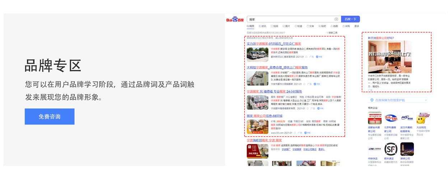Select the 中铁快运 CRE company icon
The height and width of the screenshot is (189, 448).
click(x=374, y=149)
